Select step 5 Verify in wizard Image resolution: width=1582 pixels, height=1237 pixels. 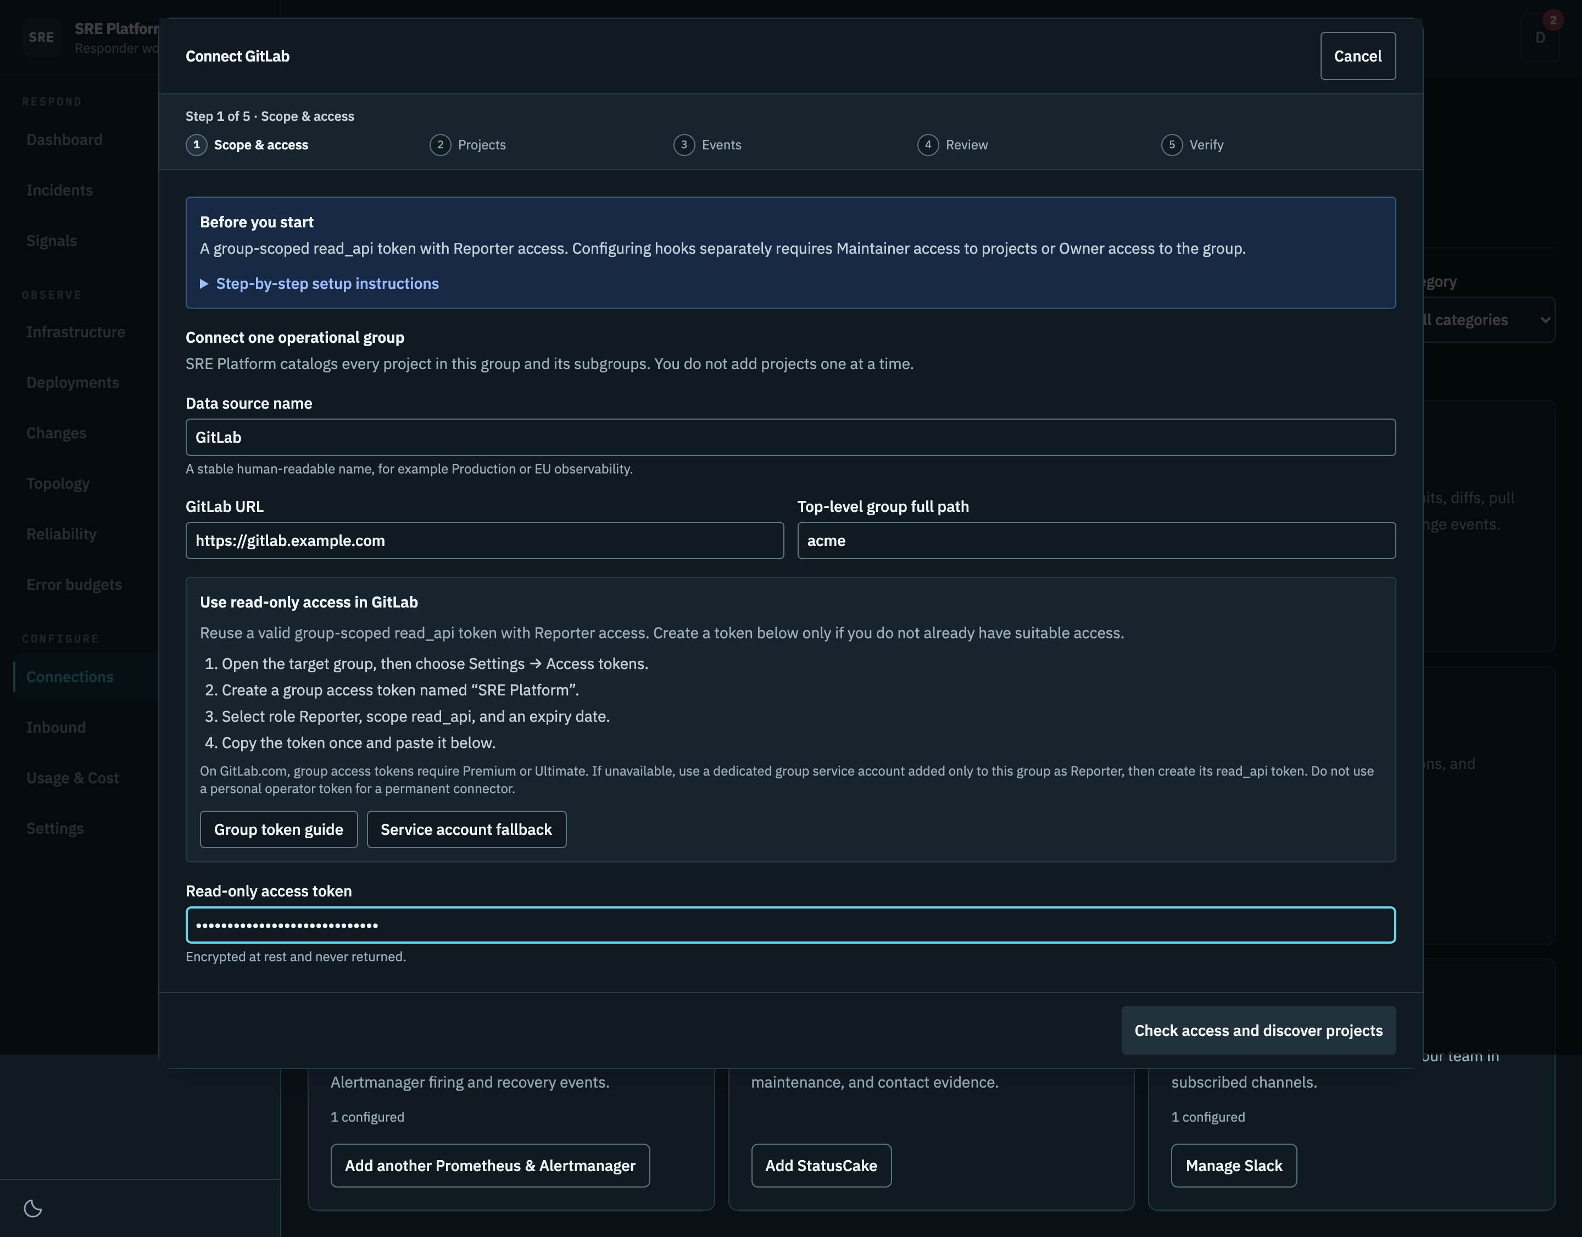(x=1193, y=145)
